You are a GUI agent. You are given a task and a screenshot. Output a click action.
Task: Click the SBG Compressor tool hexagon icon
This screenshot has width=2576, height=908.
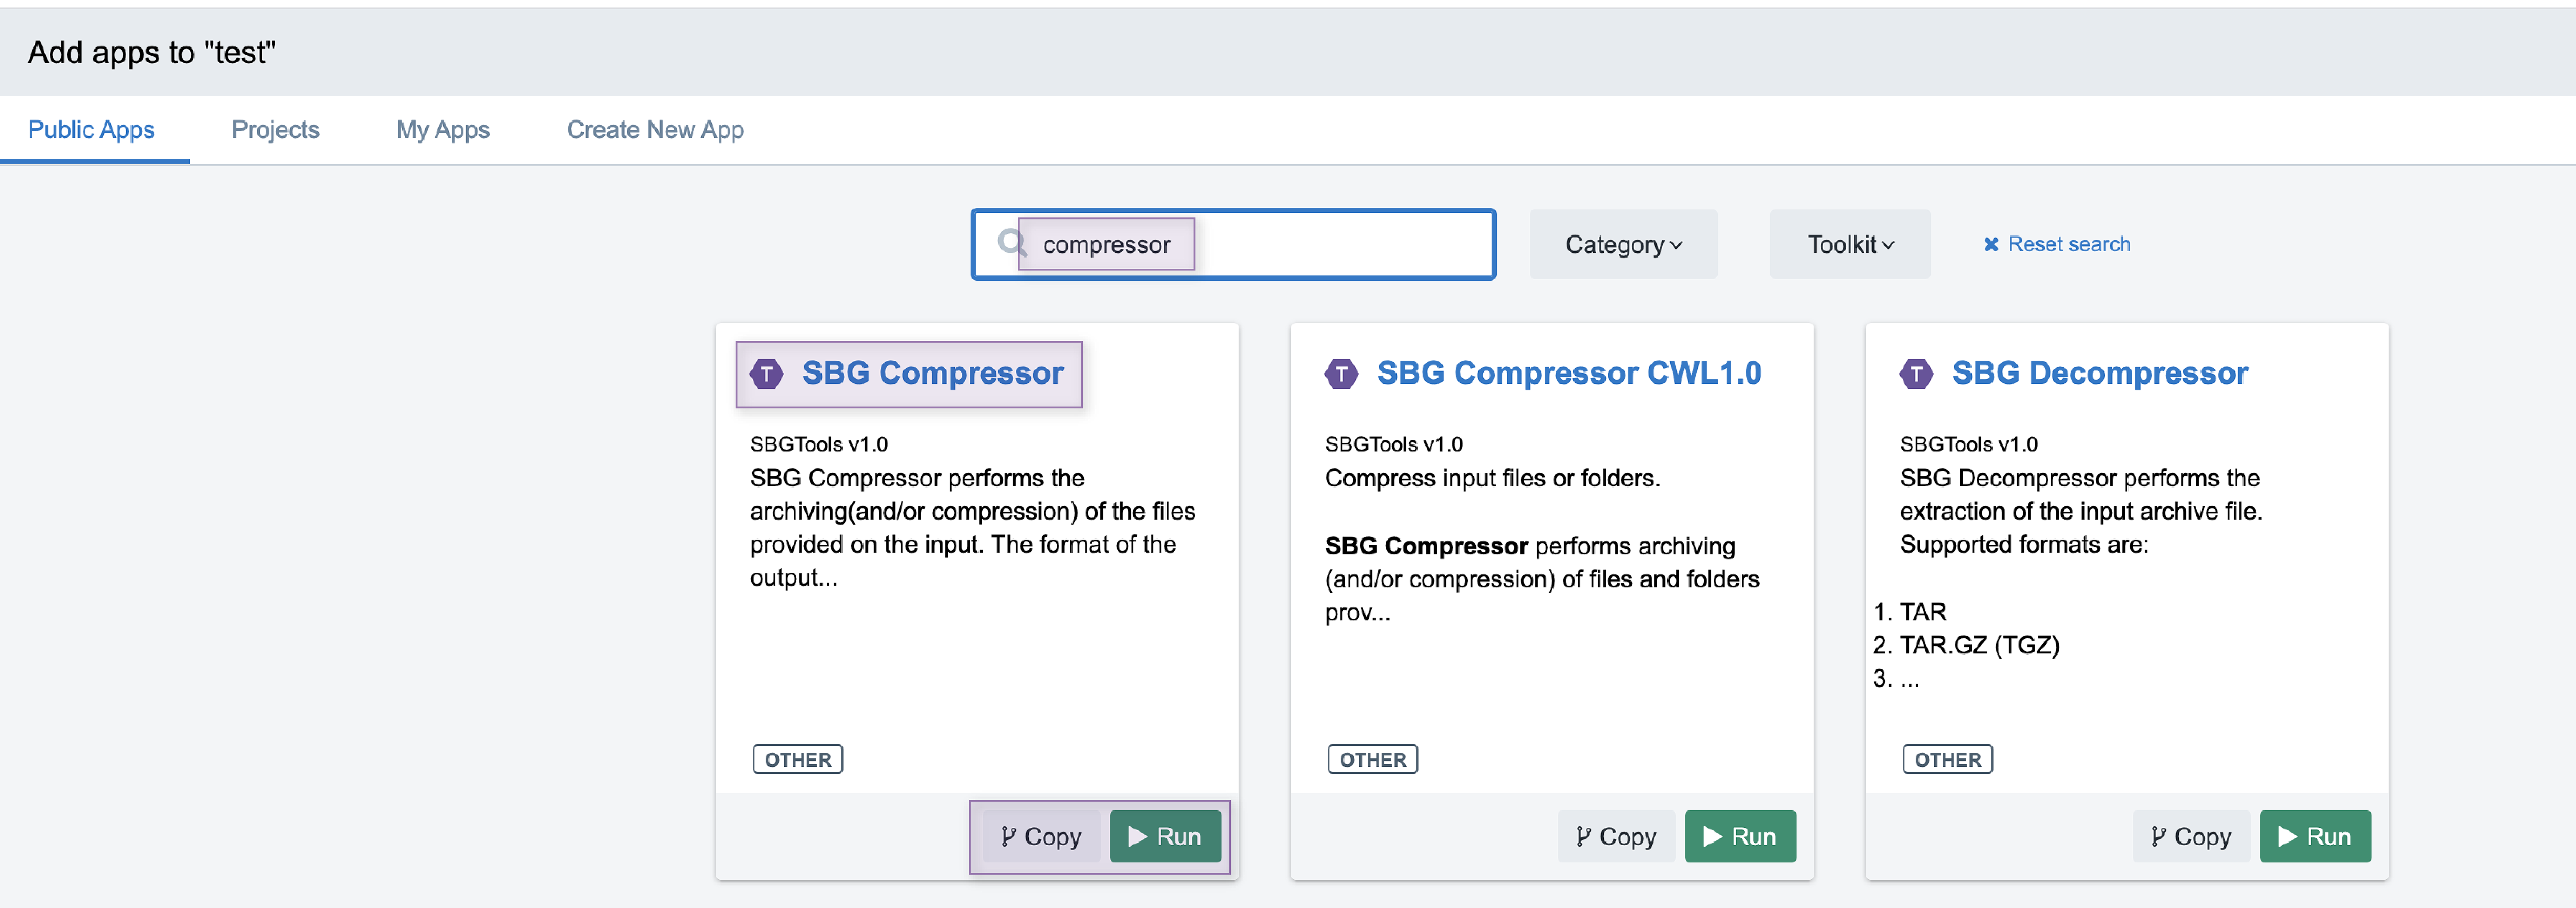click(767, 374)
